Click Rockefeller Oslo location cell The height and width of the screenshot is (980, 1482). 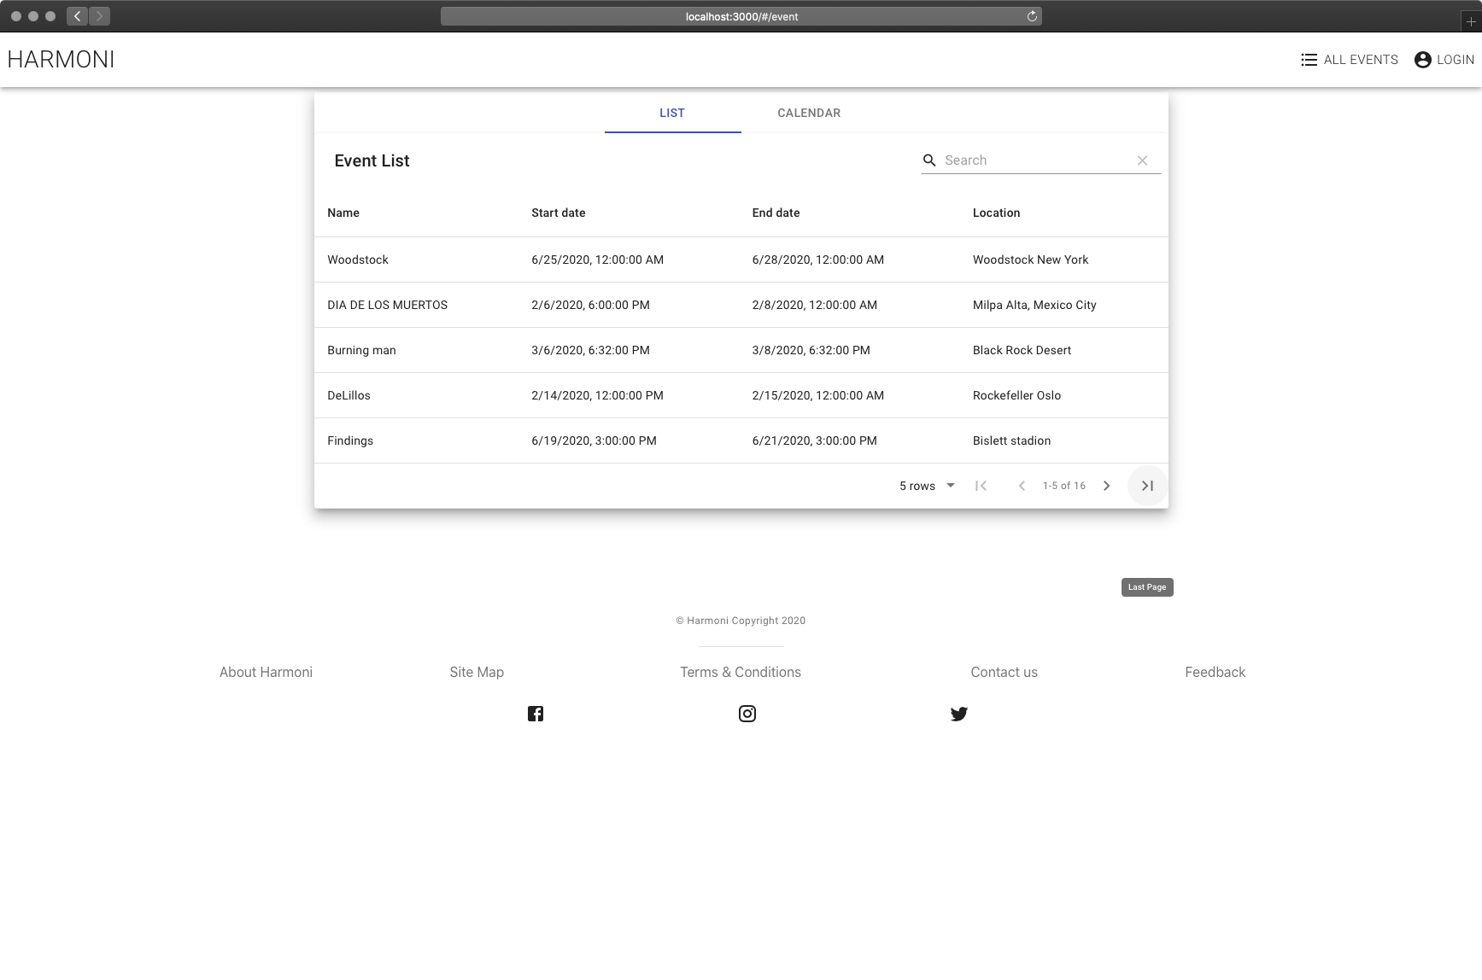click(x=1016, y=396)
